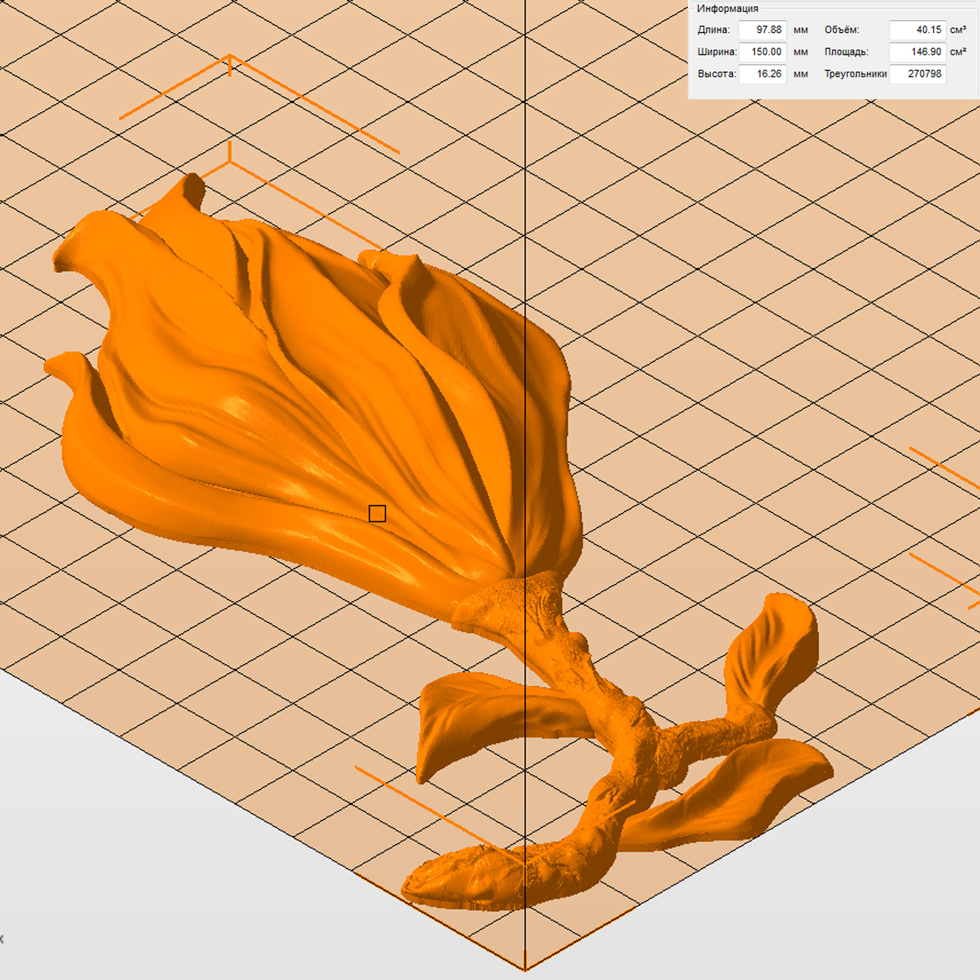The image size is (980, 980).
Task: Click the small black square marker on the flower
Action: 377,513
